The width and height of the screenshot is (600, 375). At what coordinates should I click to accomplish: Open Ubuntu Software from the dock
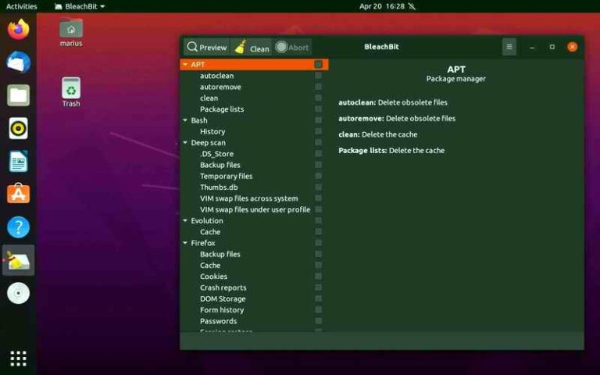click(19, 194)
